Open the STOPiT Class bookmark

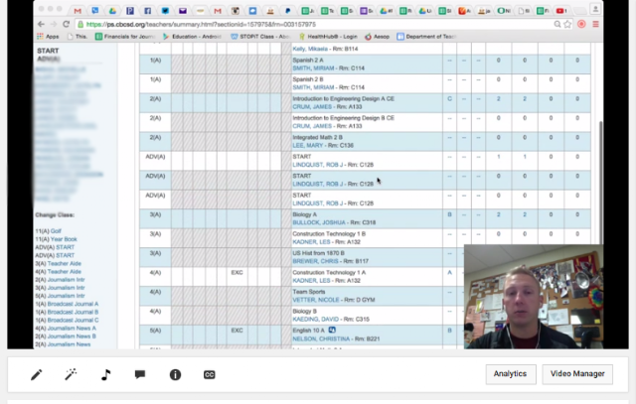pos(260,37)
